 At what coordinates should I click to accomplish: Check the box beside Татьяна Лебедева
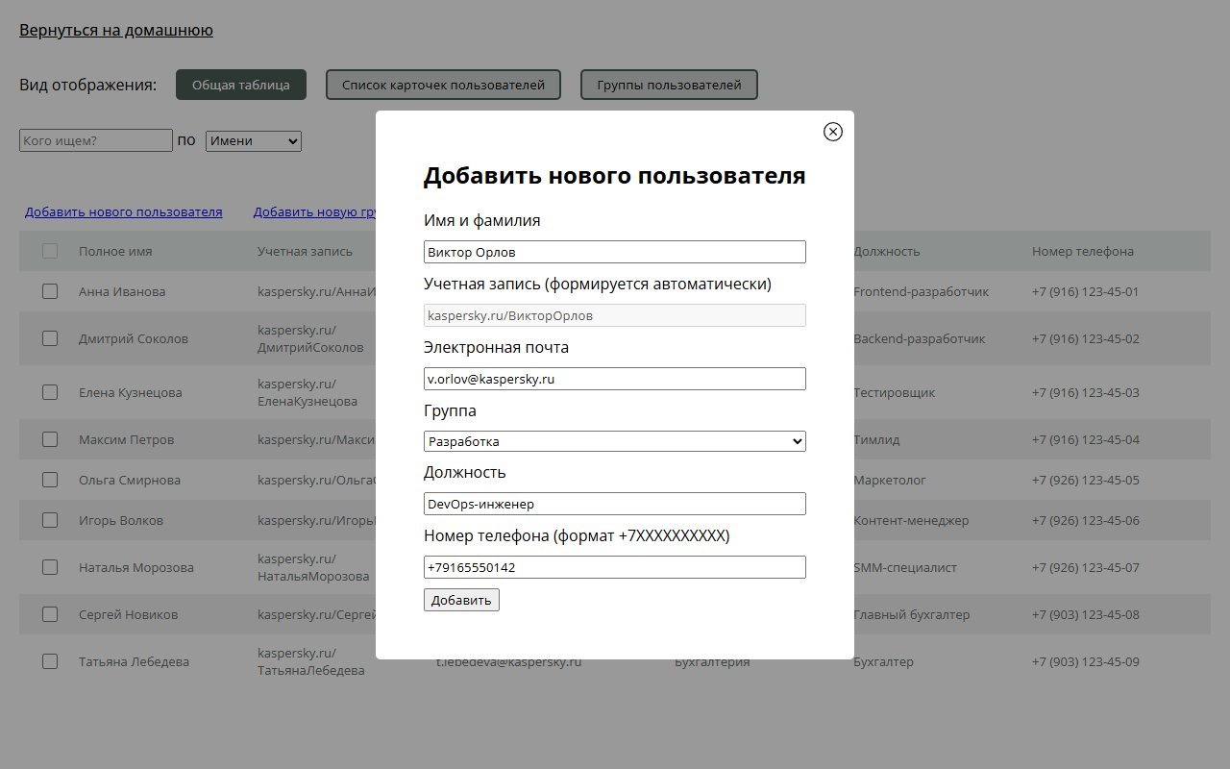click(50, 661)
